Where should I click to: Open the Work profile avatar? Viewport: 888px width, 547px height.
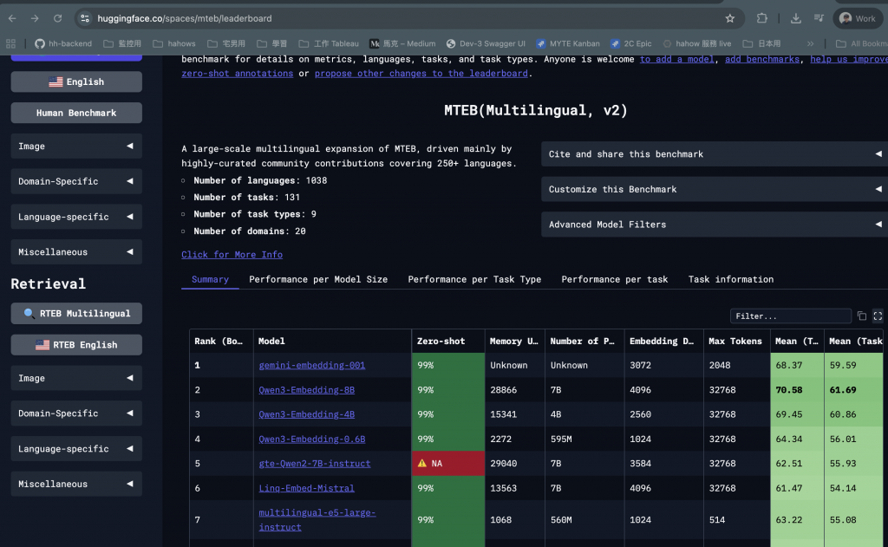858,18
